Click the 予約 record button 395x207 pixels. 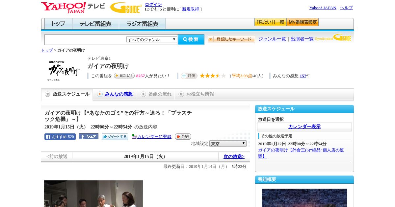183,136
